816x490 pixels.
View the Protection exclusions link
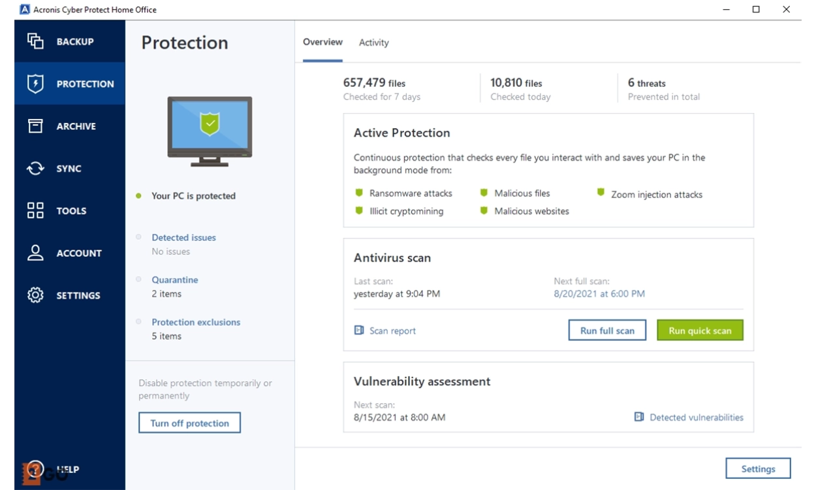[x=196, y=322]
